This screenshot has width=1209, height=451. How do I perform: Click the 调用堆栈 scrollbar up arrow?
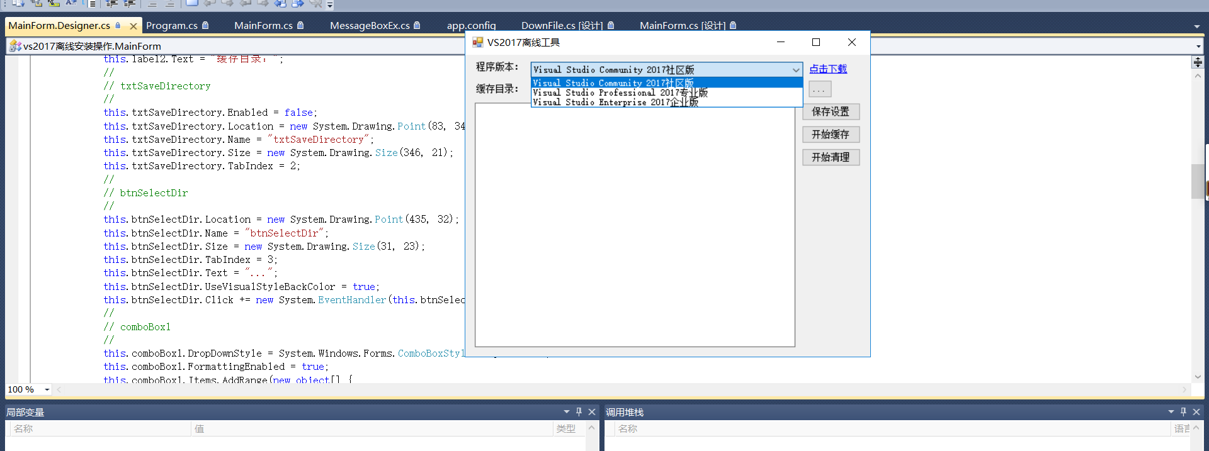1196,428
